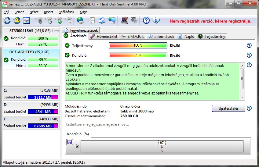Open the Lemez menu
Image resolution: width=259 pixels, height=167 pixels.
19,12
